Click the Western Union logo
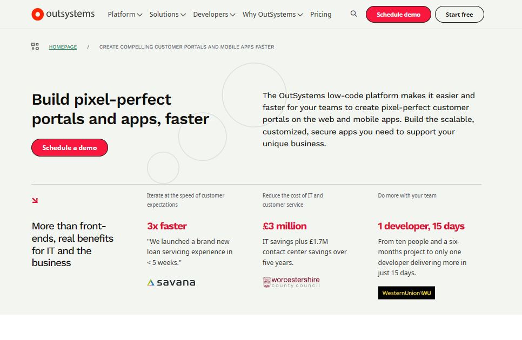Viewport: 522px width, 340px height. click(406, 293)
